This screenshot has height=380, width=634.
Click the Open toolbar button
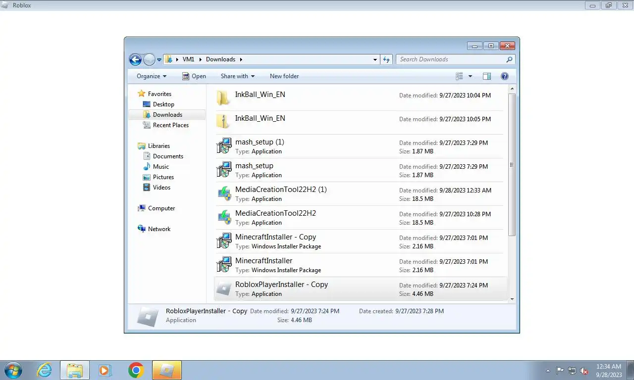tap(194, 76)
